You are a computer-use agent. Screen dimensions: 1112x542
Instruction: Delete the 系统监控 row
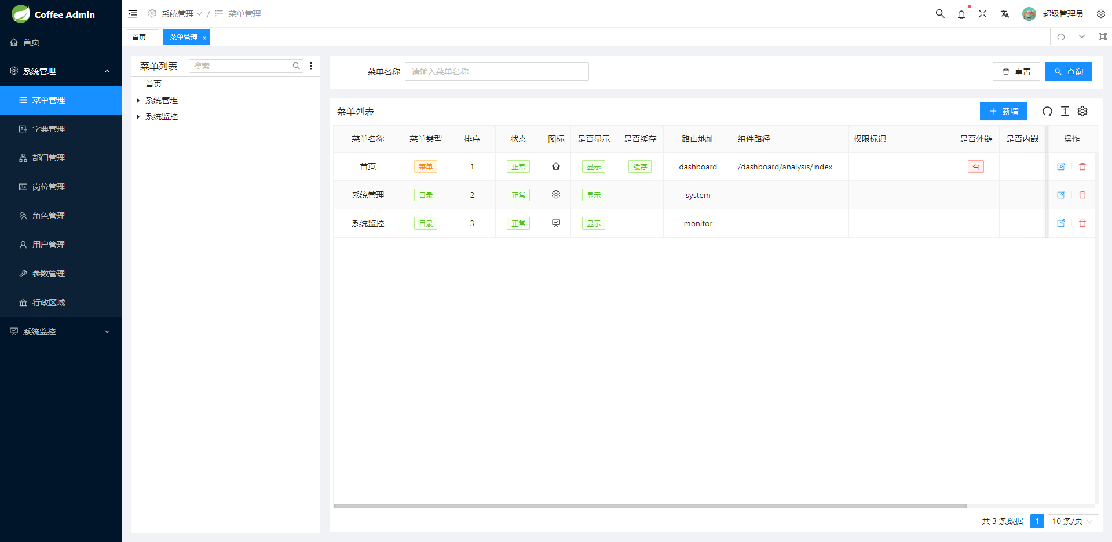click(x=1082, y=223)
